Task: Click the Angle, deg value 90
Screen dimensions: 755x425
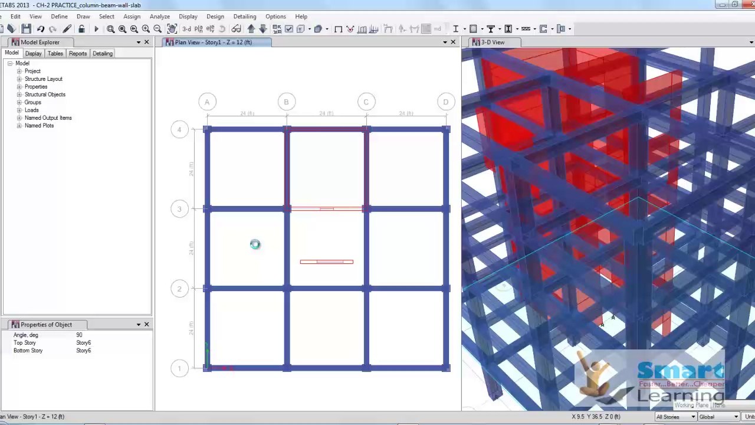Action: [x=79, y=335]
